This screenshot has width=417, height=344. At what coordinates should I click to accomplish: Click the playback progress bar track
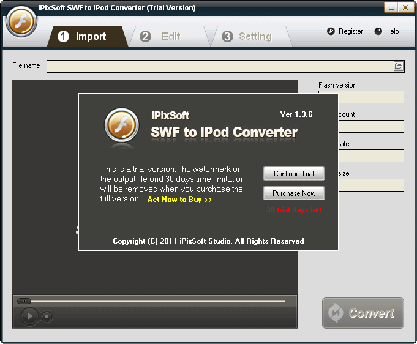pyautogui.click(x=158, y=301)
